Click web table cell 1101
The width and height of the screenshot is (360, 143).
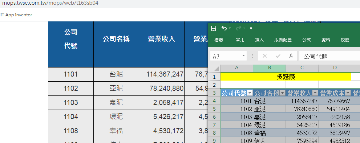tap(71, 74)
